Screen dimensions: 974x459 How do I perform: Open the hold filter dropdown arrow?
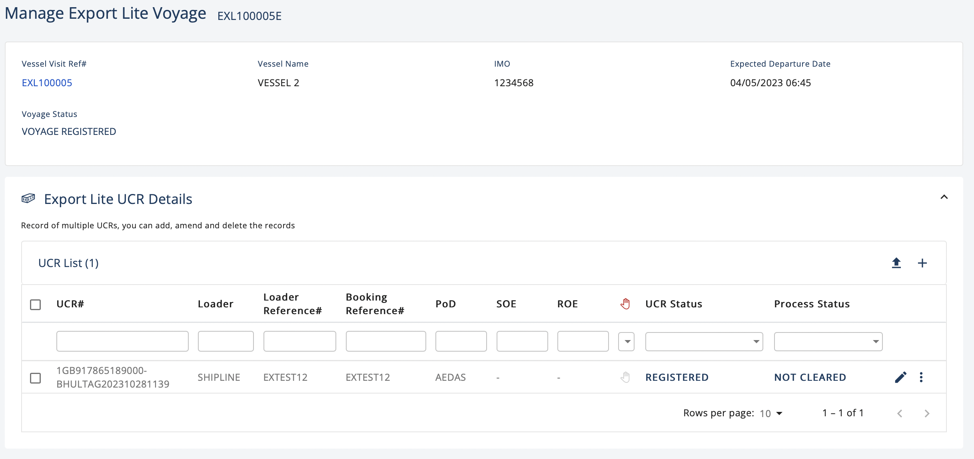click(627, 342)
